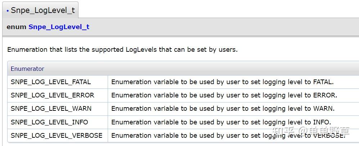Click the description for the VERBOSE logging level
This screenshot has height=146, width=359.
pyautogui.click(x=228, y=136)
